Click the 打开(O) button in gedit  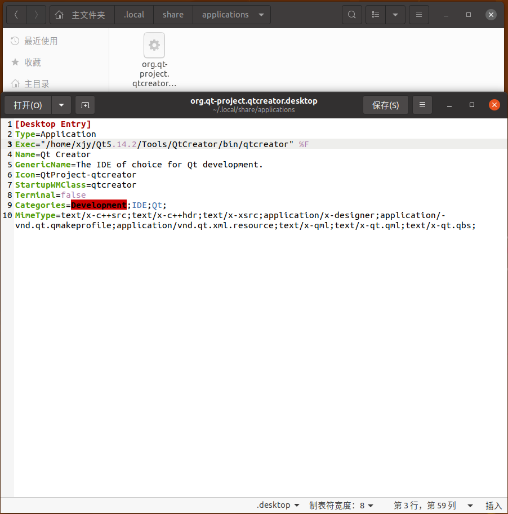click(x=28, y=105)
